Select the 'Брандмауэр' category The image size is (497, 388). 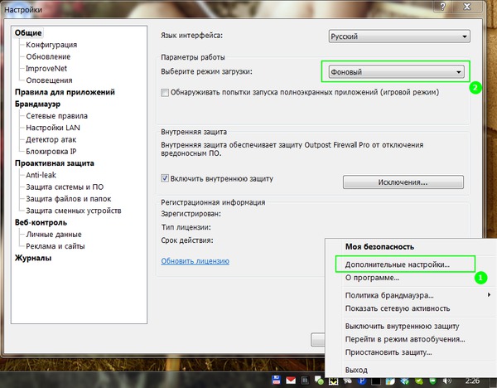tap(37, 104)
